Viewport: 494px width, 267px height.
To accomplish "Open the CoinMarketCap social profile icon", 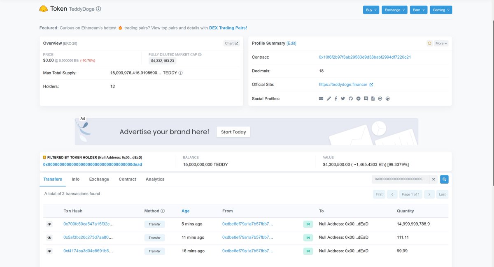I will tap(380, 99).
